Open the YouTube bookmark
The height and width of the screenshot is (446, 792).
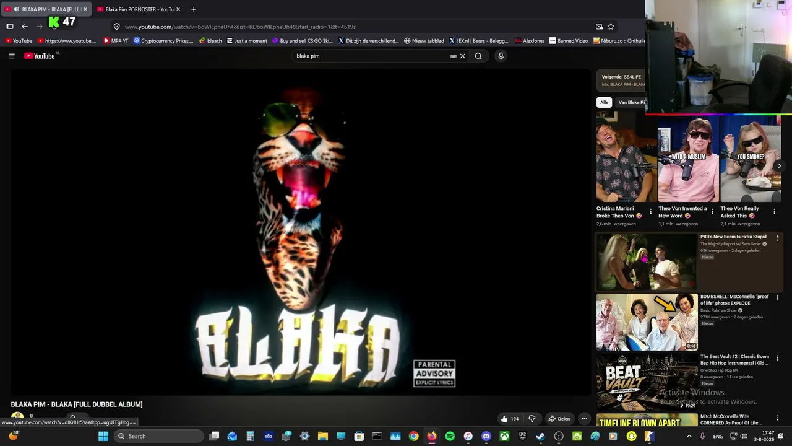click(x=19, y=41)
